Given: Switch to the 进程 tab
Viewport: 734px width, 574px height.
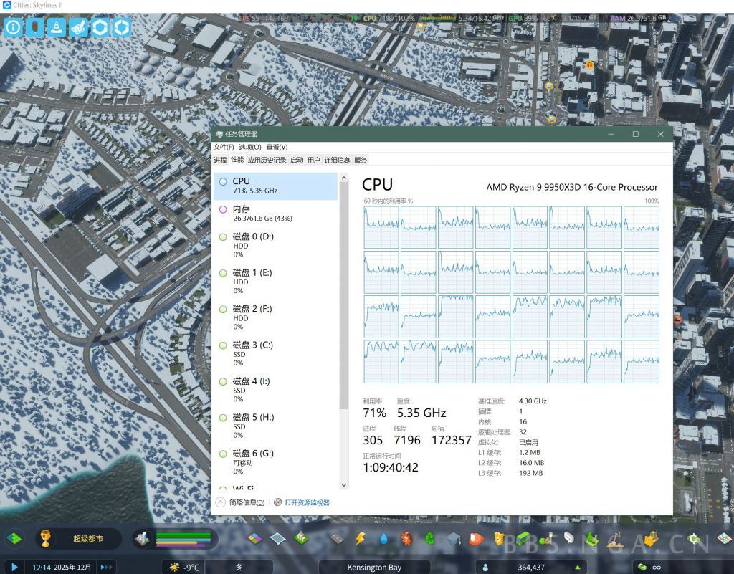Looking at the screenshot, I should pos(220,160).
